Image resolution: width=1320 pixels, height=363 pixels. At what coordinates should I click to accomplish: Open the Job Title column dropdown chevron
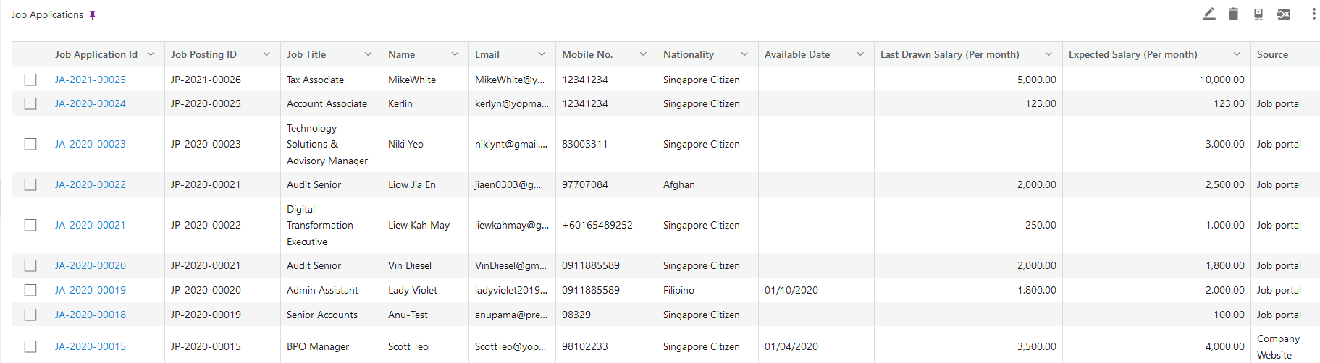point(368,54)
